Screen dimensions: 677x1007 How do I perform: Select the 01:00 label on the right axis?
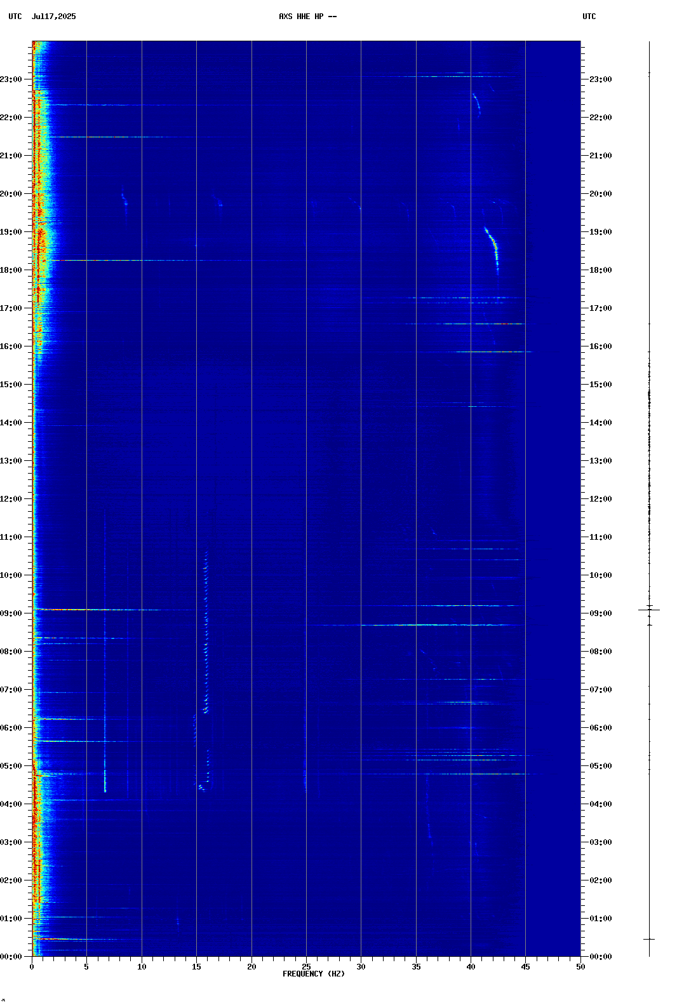click(601, 919)
